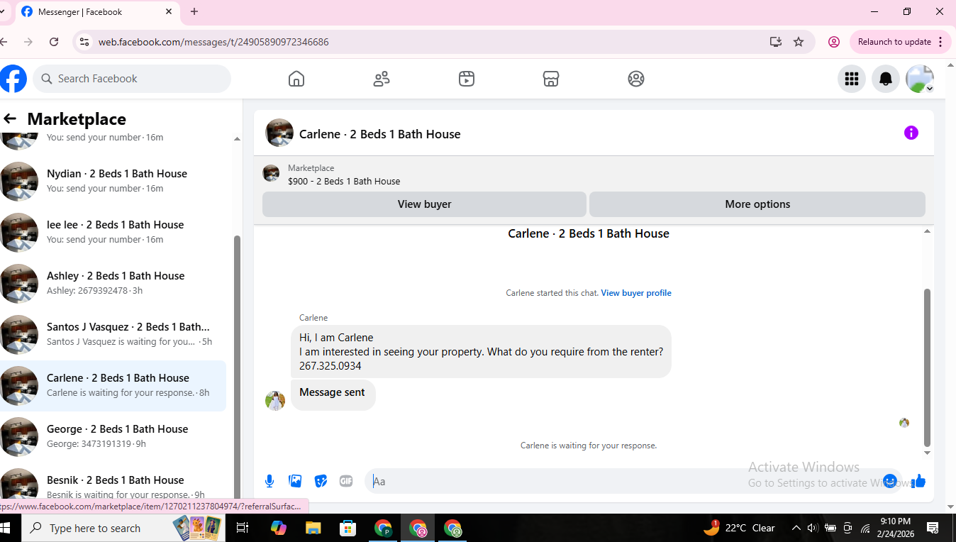Send a thumbs-up like
Viewport: 956px width, 542px height.
(919, 481)
